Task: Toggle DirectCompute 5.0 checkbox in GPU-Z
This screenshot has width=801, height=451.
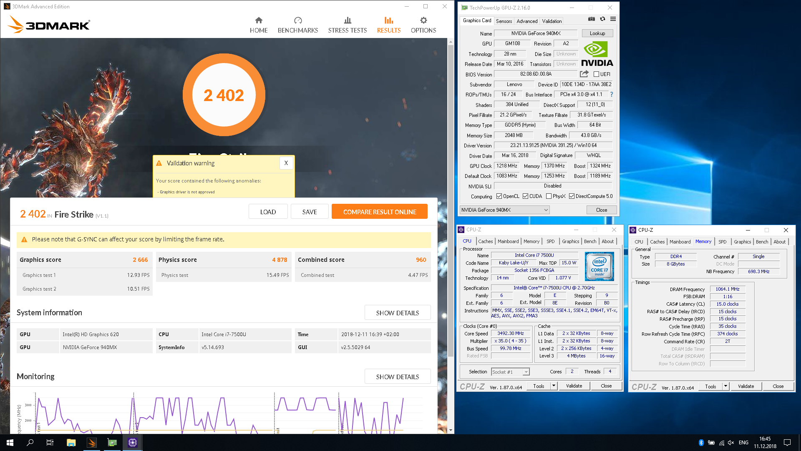Action: pos(572,196)
